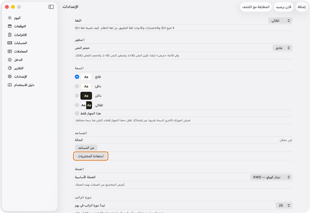Open the book icon for دليل الاستخدام

point(10,85)
